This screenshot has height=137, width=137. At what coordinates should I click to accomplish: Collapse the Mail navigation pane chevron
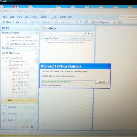(36, 28)
